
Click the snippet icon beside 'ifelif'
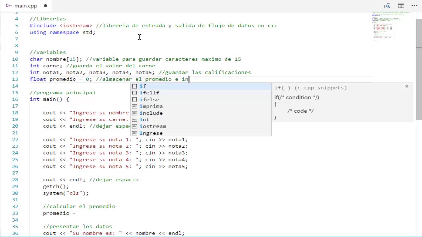pos(135,93)
